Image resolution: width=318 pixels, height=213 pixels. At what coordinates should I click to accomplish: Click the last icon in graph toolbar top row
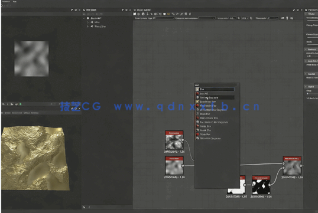[x=190, y=14]
